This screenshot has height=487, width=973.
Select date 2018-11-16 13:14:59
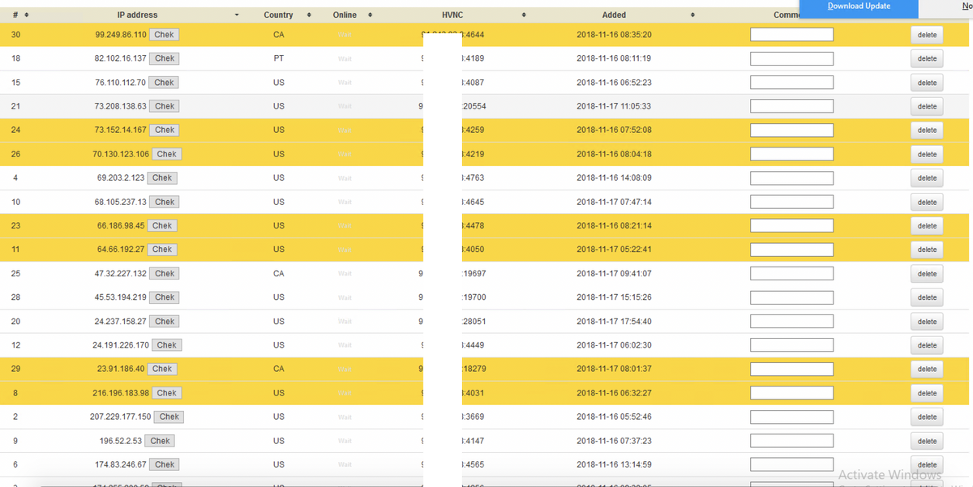(x=614, y=464)
